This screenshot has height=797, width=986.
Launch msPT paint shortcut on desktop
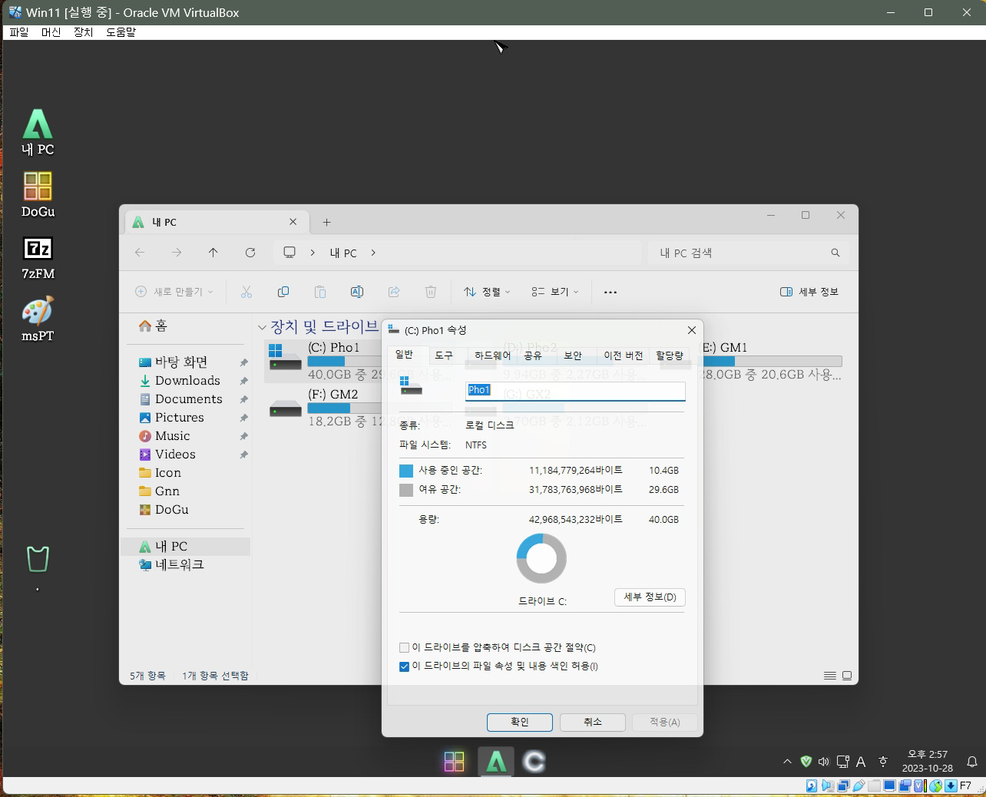click(38, 319)
